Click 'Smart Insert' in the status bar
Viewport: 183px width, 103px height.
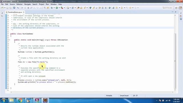point(124,96)
